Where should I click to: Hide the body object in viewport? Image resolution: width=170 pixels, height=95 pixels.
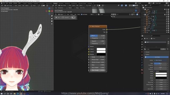click(167, 11)
